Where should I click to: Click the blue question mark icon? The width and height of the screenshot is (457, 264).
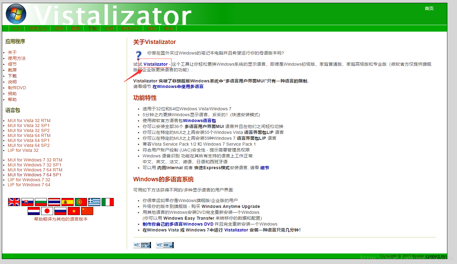pyautogui.click(x=139, y=55)
